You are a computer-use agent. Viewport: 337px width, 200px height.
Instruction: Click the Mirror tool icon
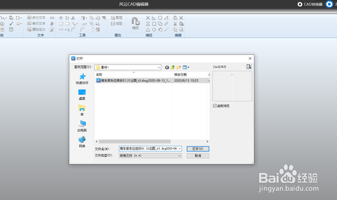(x=73, y=18)
